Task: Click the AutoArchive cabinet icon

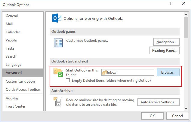Action: (57, 102)
